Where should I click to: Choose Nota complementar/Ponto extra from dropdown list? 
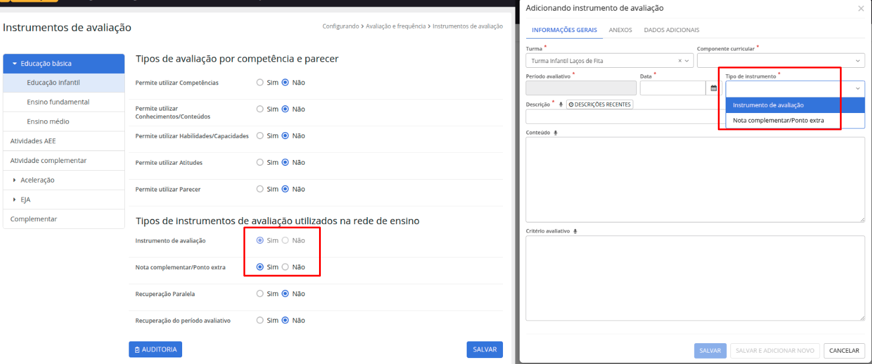(x=795, y=120)
